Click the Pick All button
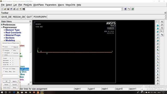 [6, 88]
